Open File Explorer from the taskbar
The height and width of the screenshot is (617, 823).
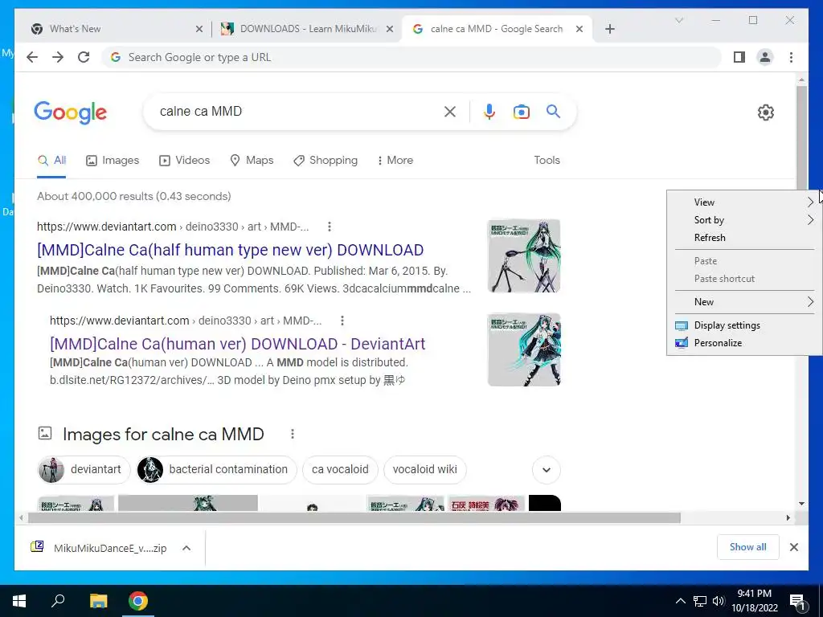click(98, 601)
